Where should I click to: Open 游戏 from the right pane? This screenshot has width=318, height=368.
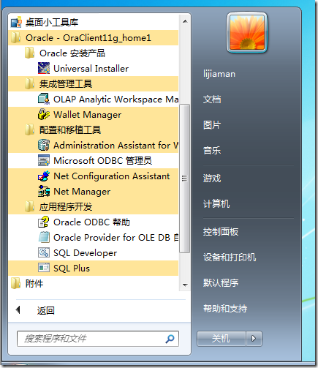click(x=212, y=179)
